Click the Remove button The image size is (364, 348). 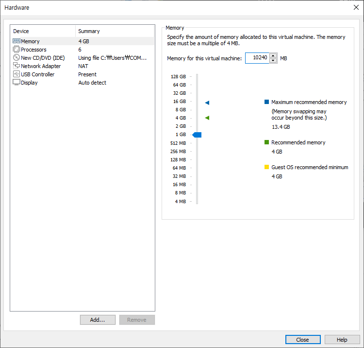pyautogui.click(x=137, y=320)
